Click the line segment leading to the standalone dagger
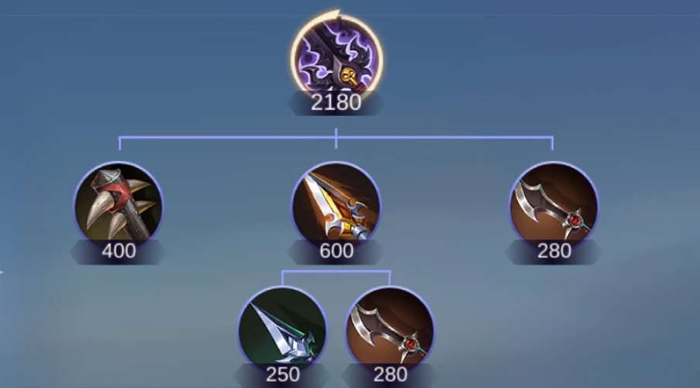The height and width of the screenshot is (388, 700). click(553, 144)
